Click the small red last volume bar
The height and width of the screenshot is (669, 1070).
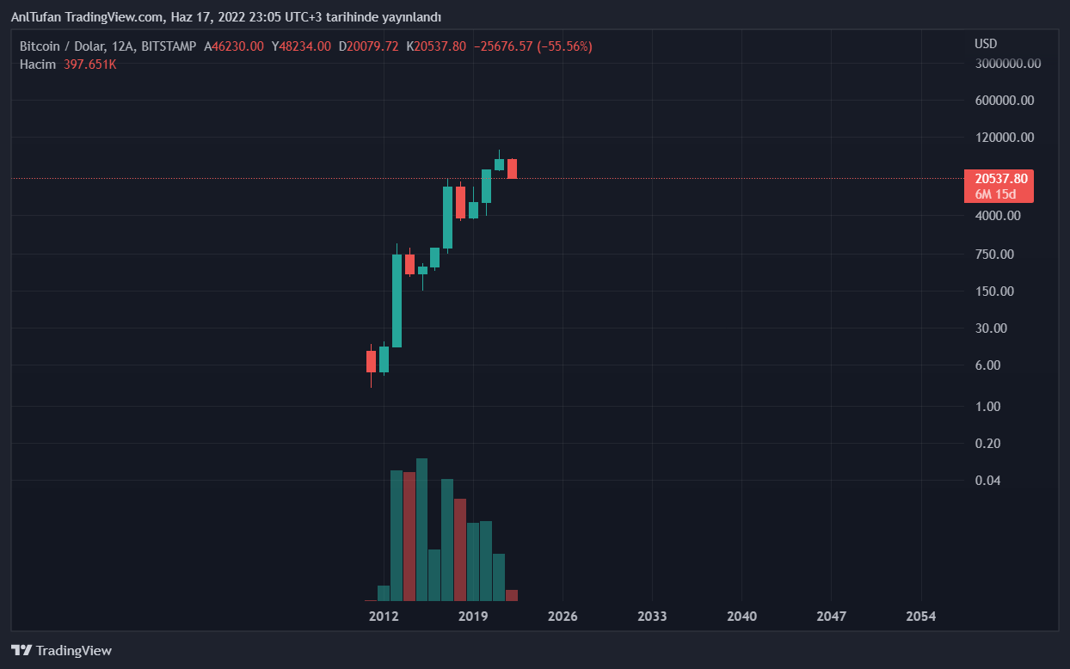512,595
